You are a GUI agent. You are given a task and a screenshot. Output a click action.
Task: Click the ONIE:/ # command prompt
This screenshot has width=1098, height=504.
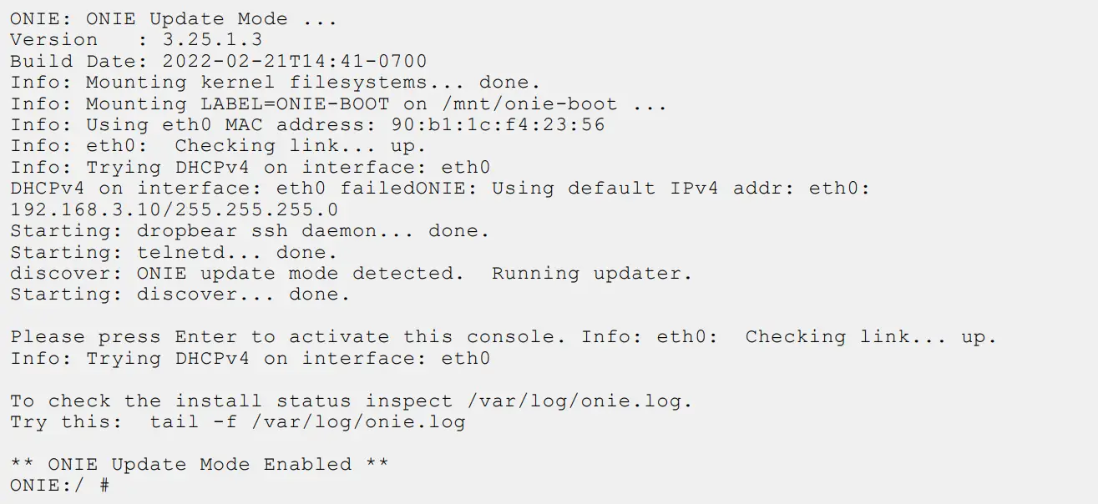[59, 485]
